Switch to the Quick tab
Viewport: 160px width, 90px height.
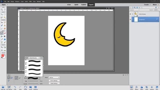pyautogui.click(x=76, y=5)
